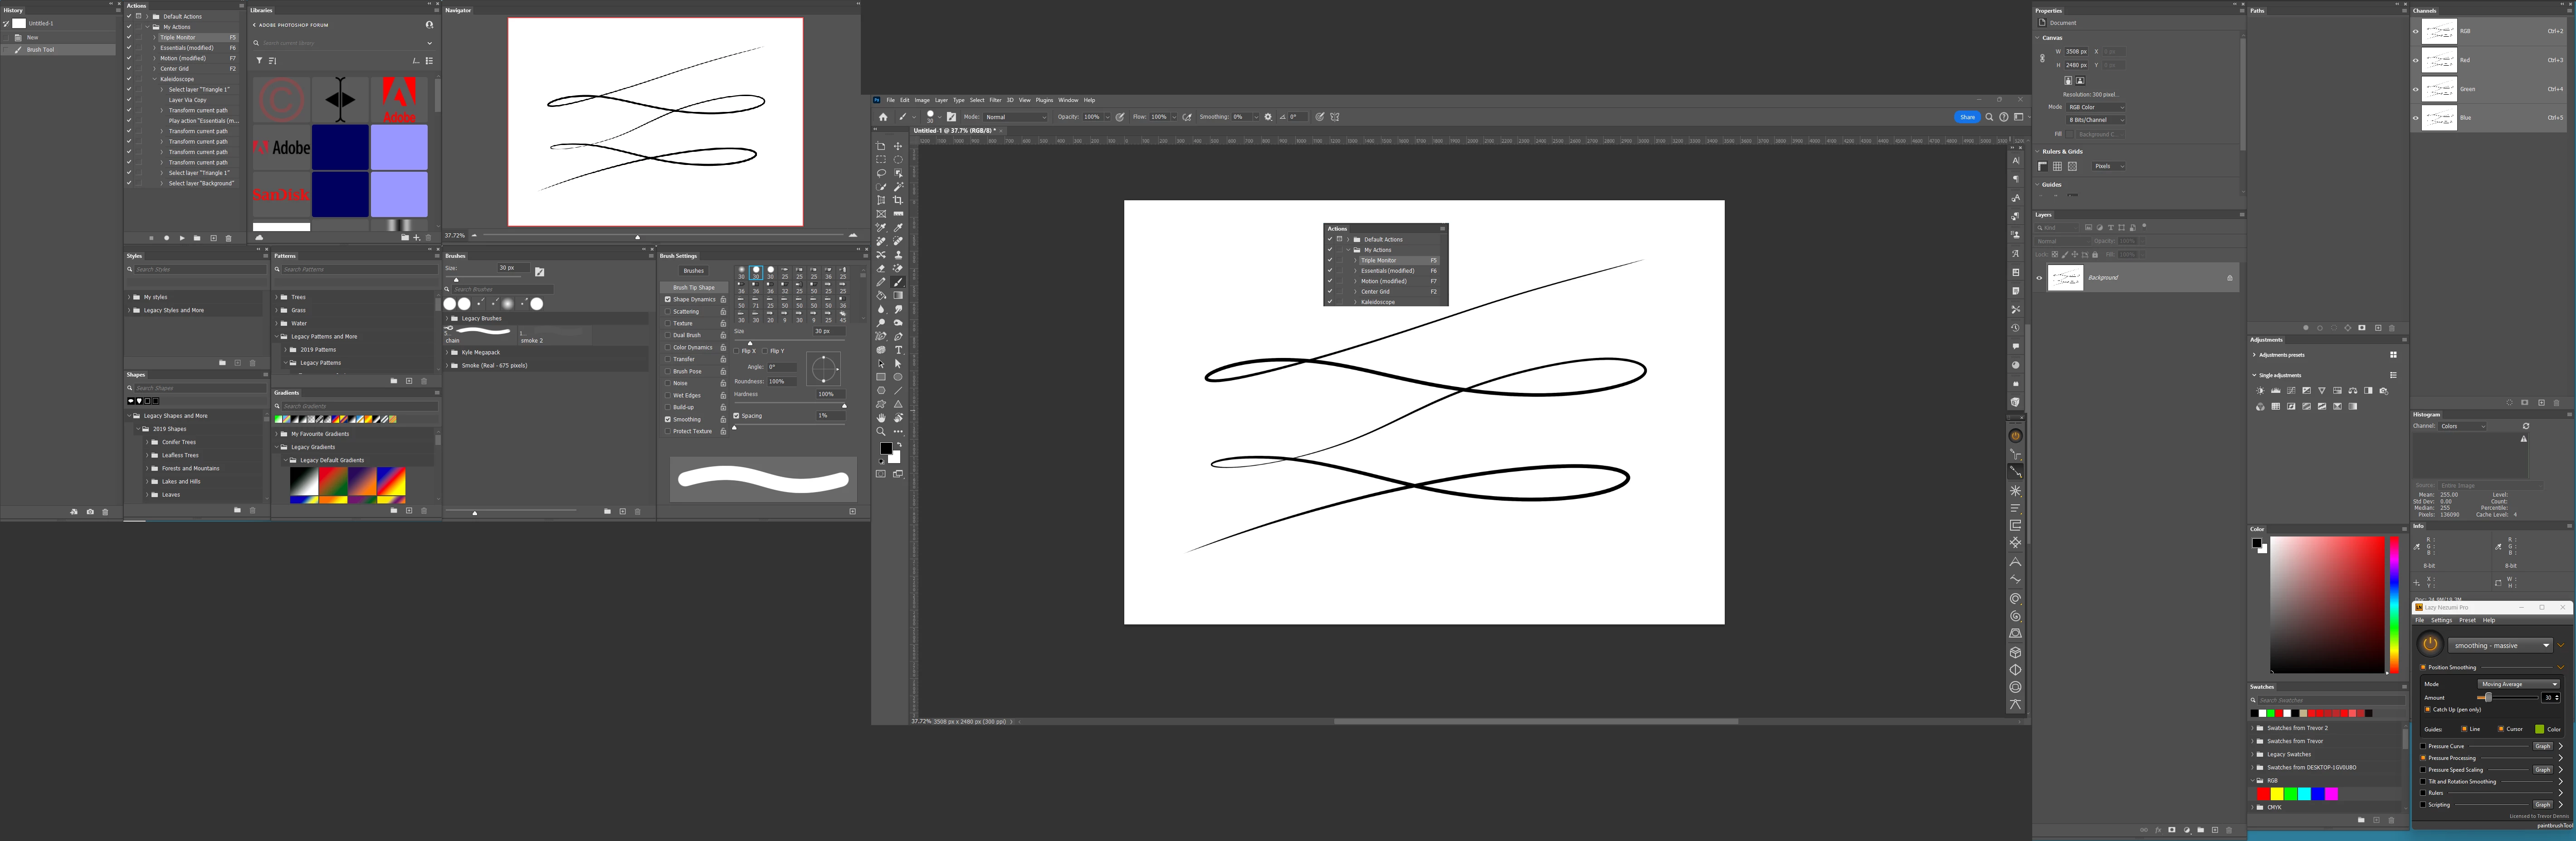2576x841 pixels.
Task: Click the Home icon in options bar
Action: tap(883, 117)
